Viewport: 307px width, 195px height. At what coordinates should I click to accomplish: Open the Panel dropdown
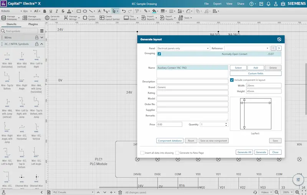click(183, 48)
